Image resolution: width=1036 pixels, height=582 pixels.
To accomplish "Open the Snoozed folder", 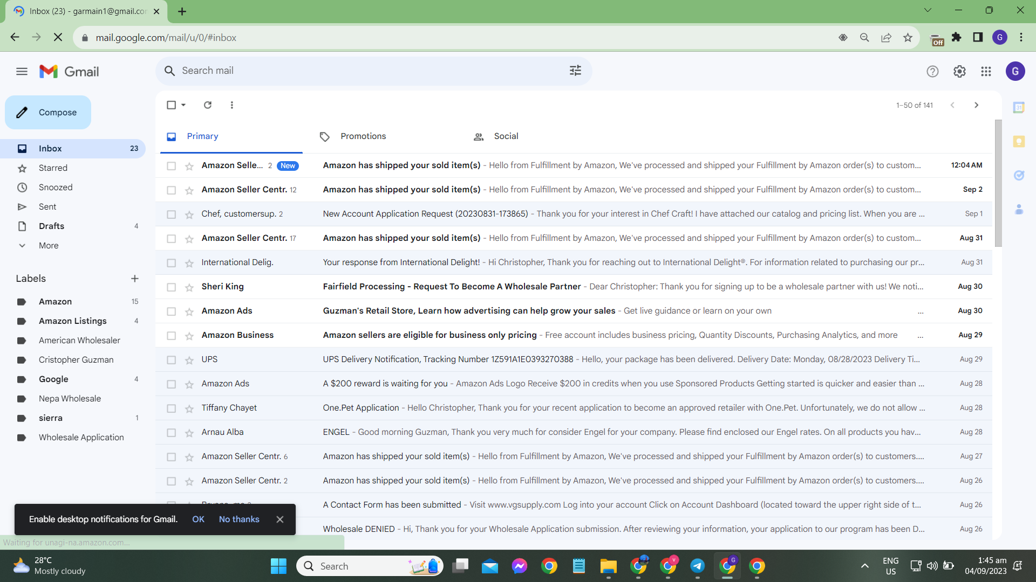I will 73,188.
